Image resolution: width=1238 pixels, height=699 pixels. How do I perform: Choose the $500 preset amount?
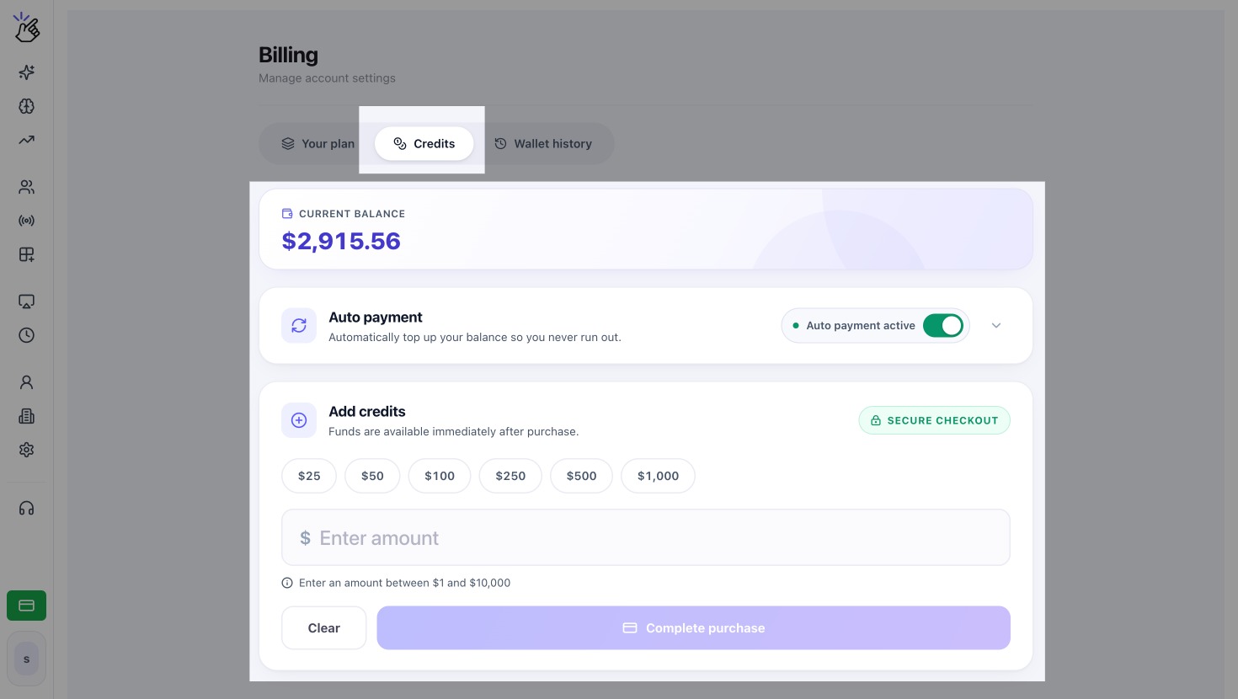(581, 476)
